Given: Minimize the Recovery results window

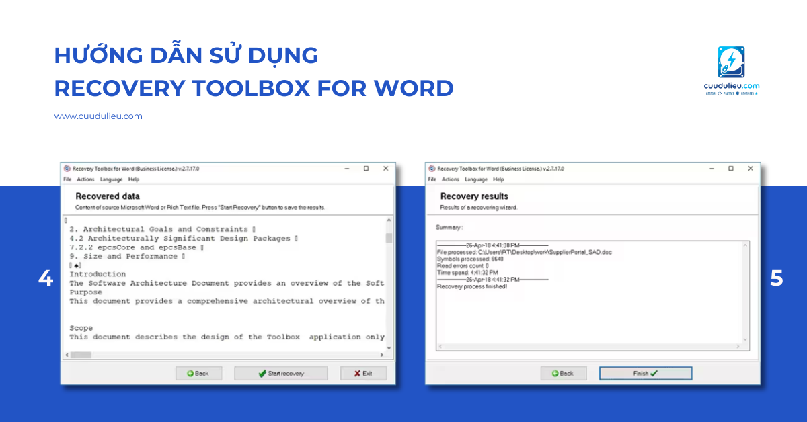Looking at the screenshot, I should pos(712,168).
